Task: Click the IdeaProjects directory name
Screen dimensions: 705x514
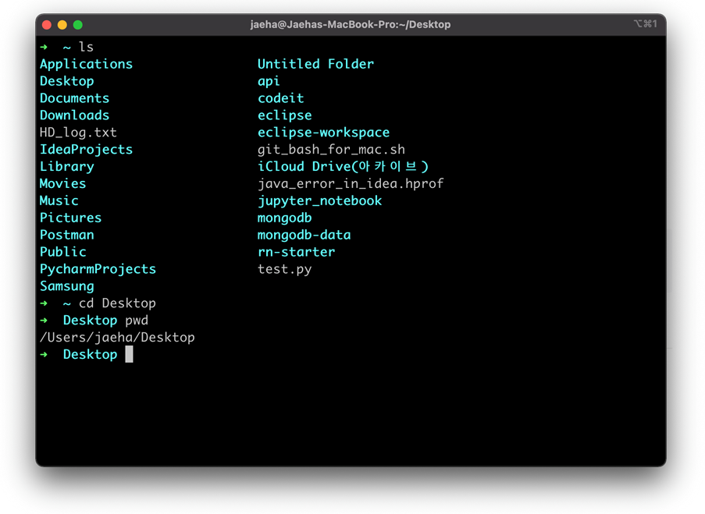Action: (87, 150)
